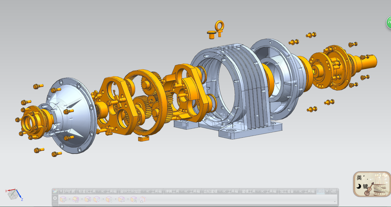Grab the dotted toolbar grip handle
Image resolution: width=391 pixels, height=207 pixels.
(55, 204)
